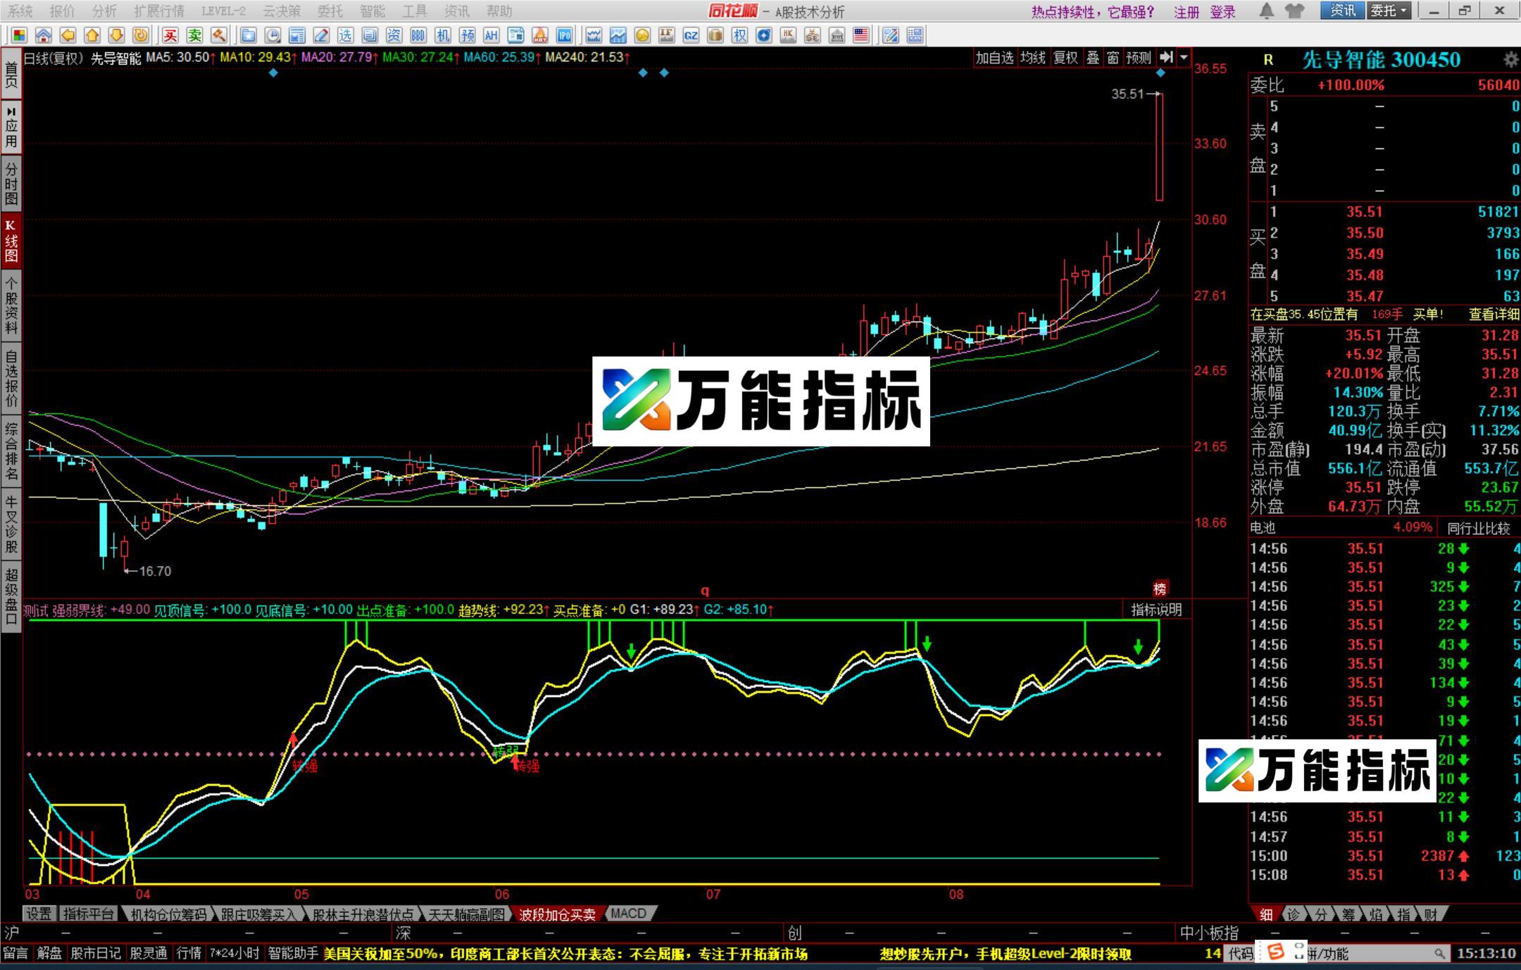Open the GZ bond quotes icon
This screenshot has height=970, width=1521.
pyautogui.click(x=689, y=35)
